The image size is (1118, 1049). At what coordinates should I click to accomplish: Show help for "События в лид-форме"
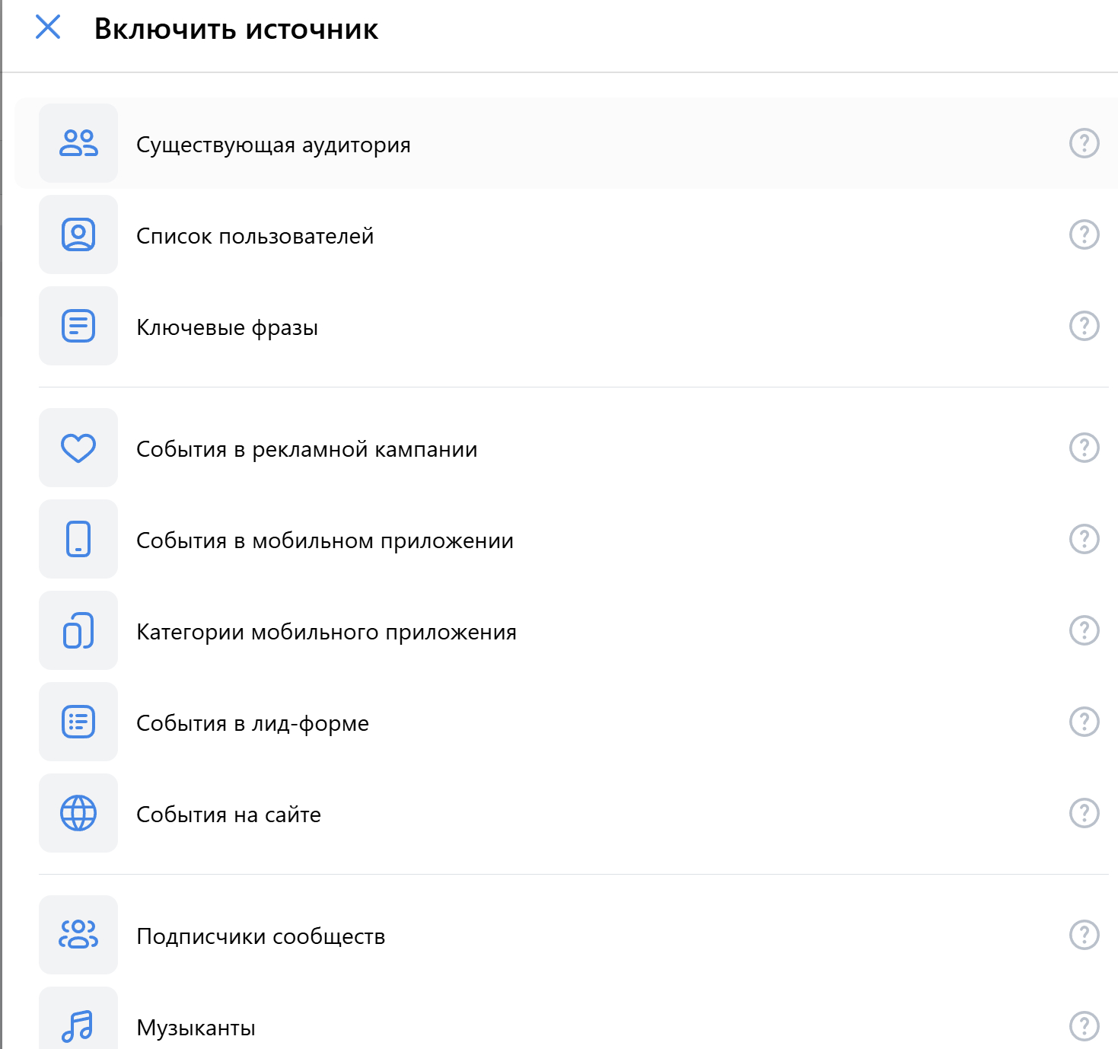[x=1084, y=722]
